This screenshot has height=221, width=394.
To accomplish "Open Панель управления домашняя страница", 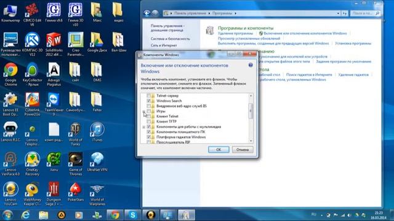I will pyautogui.click(x=167, y=28).
